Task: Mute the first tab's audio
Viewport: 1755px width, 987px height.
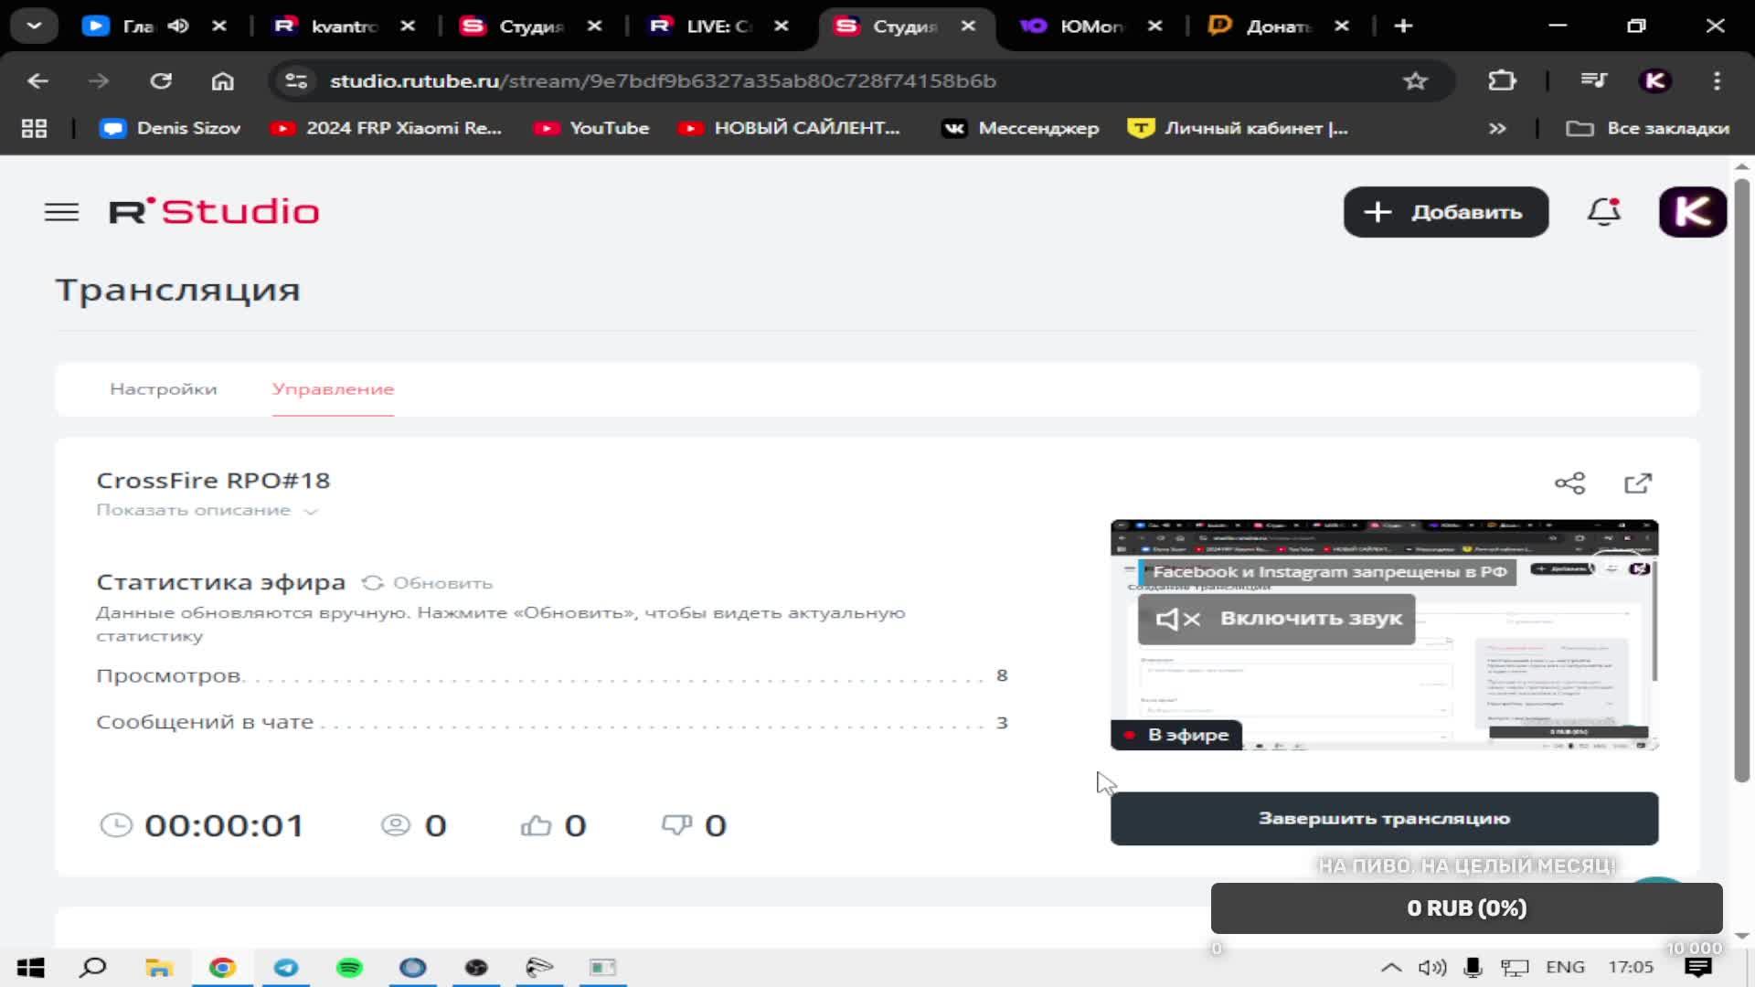Action: pyautogui.click(x=178, y=26)
